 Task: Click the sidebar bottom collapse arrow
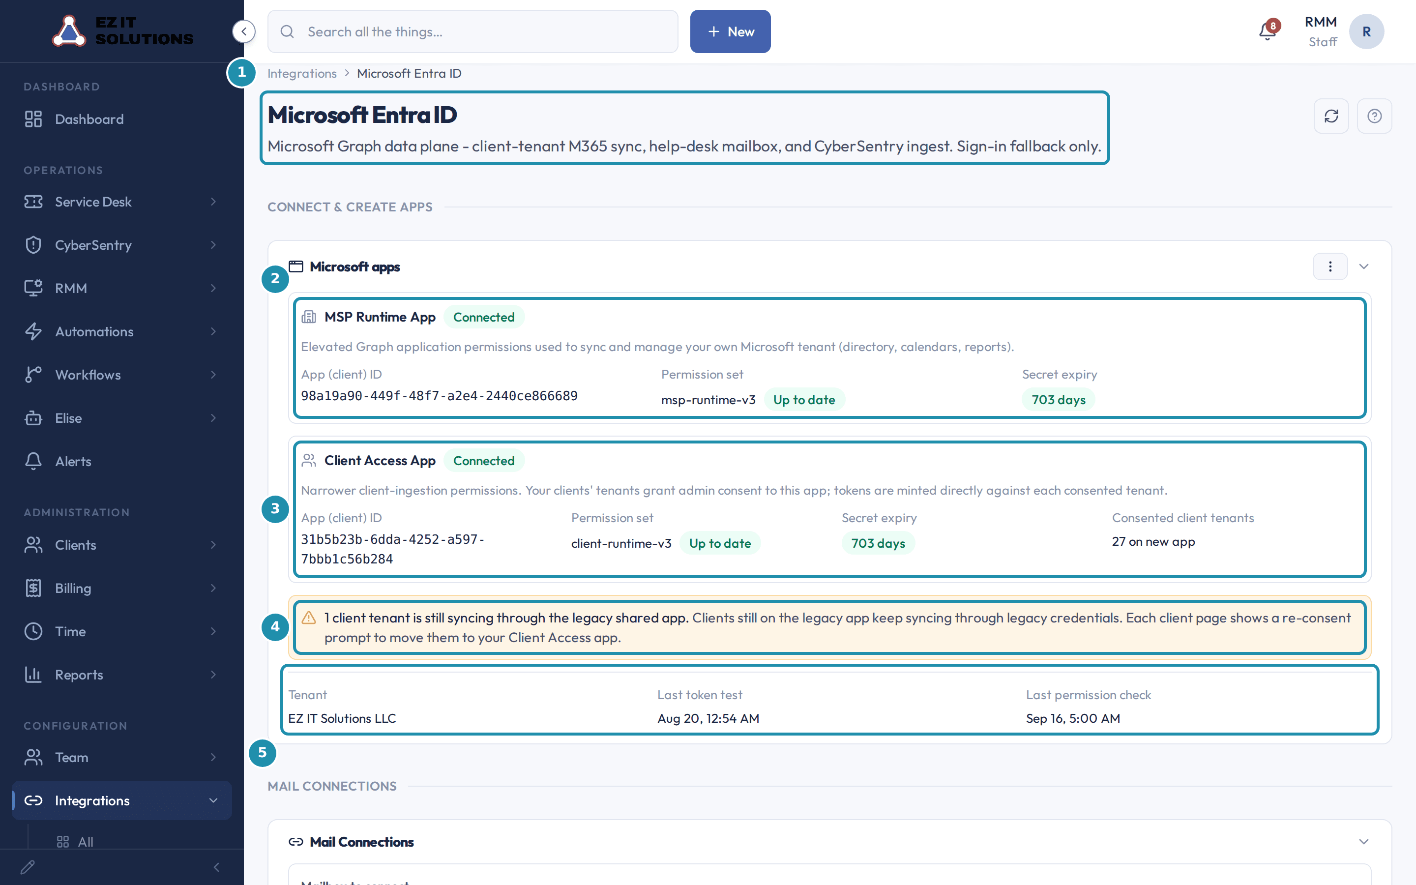(x=216, y=867)
